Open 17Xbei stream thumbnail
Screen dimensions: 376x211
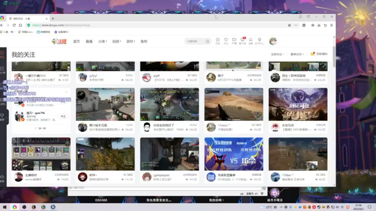click(x=298, y=154)
